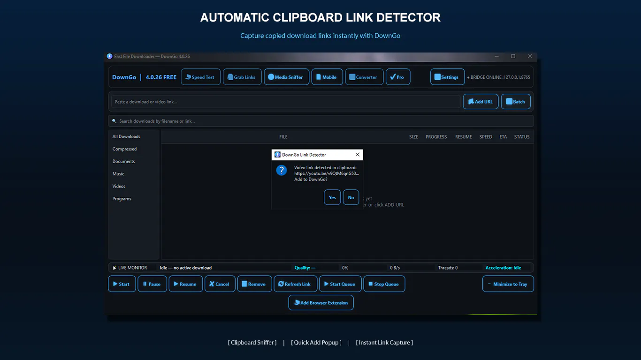Open the Grab Links tool
The image size is (641, 360).
(242, 77)
